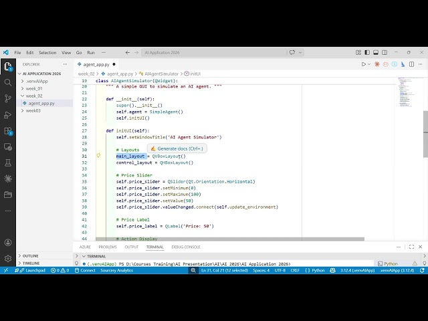The image size is (428, 321).
Task: Open the folder-shaped project view in activity bar
Action: pos(8,195)
